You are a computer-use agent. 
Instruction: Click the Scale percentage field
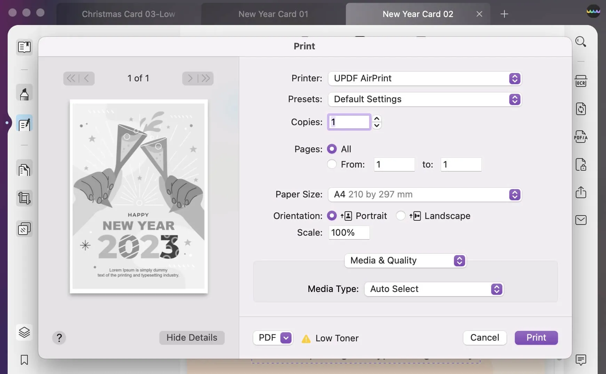pyautogui.click(x=349, y=233)
